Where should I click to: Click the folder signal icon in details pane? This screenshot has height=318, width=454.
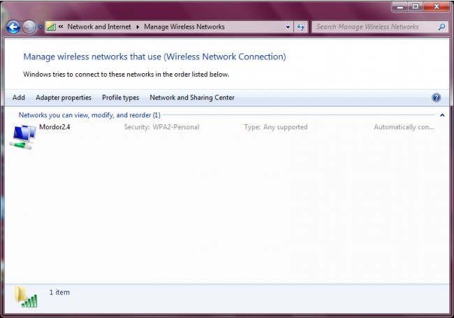click(26, 296)
